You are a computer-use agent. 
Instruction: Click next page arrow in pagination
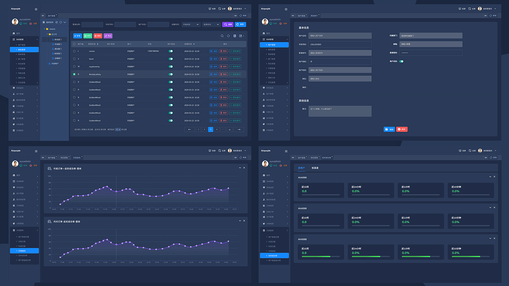[x=239, y=129]
